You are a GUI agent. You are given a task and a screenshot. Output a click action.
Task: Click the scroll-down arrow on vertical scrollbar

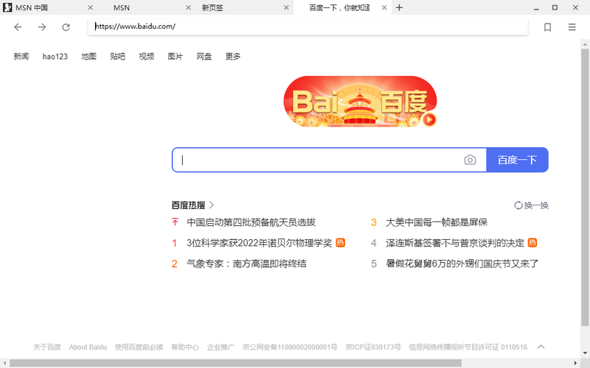point(585,353)
